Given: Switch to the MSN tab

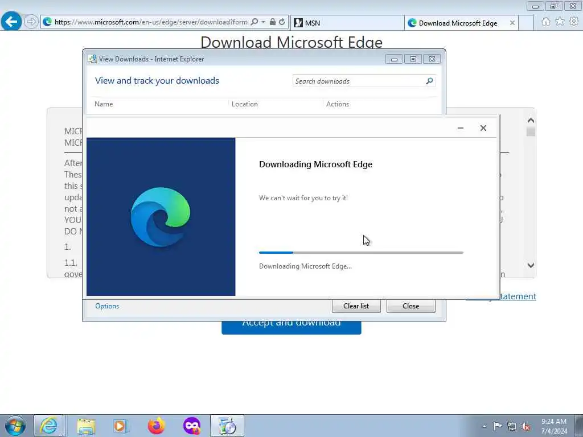Looking at the screenshot, I should point(347,23).
